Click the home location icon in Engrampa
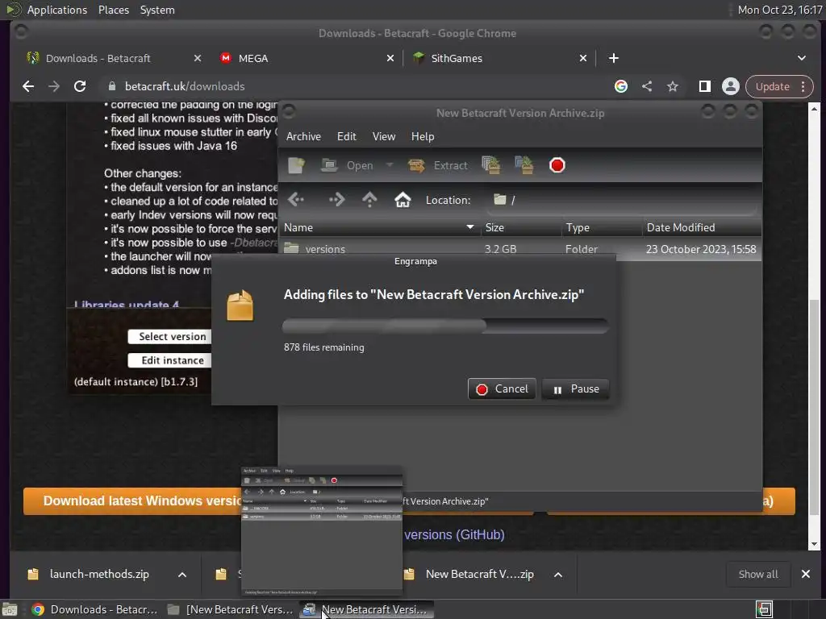826x619 pixels. click(403, 200)
